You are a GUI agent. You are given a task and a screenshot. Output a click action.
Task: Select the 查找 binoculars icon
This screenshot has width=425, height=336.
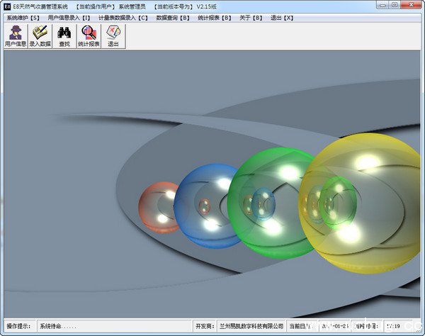[64, 35]
